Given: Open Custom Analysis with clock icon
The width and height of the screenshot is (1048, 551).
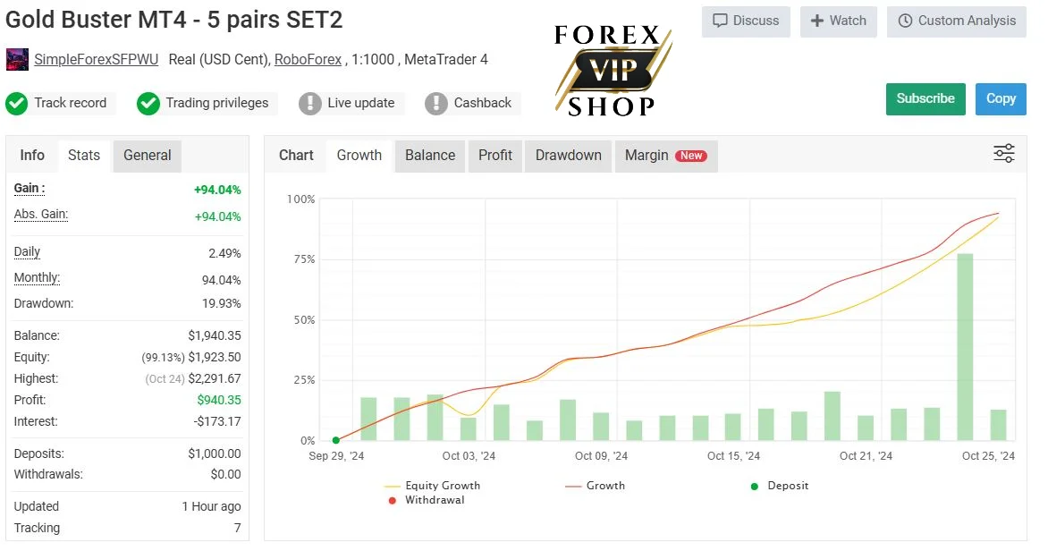Looking at the screenshot, I should (957, 21).
